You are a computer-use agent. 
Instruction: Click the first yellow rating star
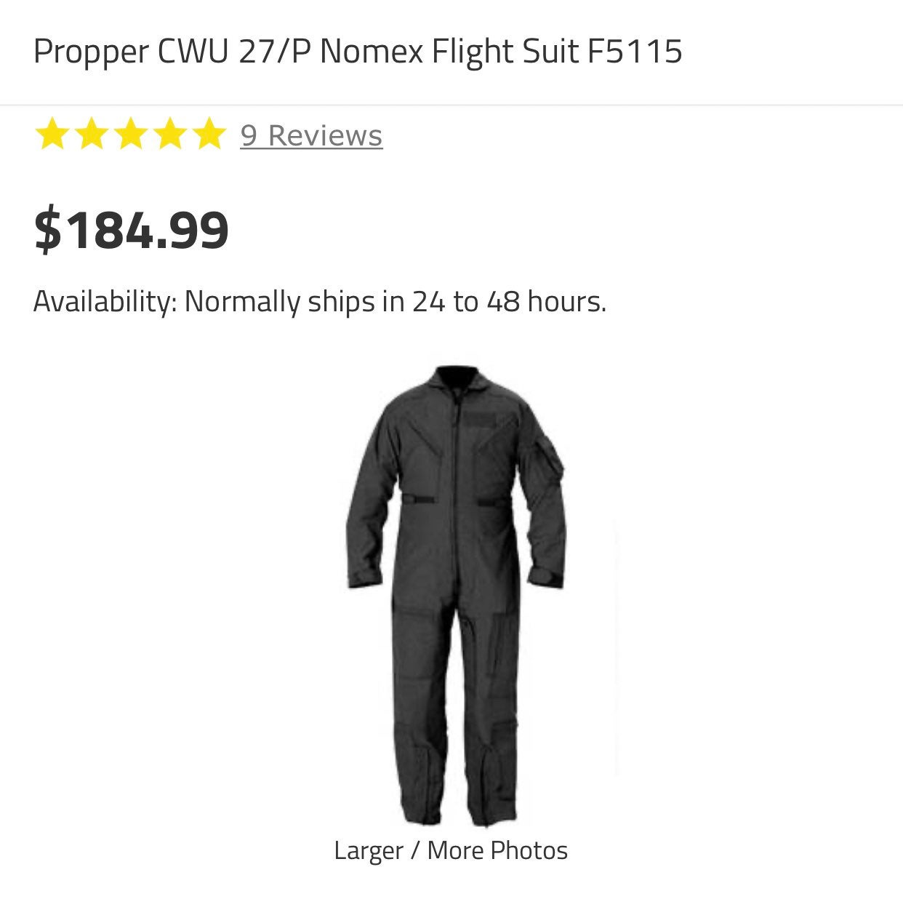click(52, 135)
